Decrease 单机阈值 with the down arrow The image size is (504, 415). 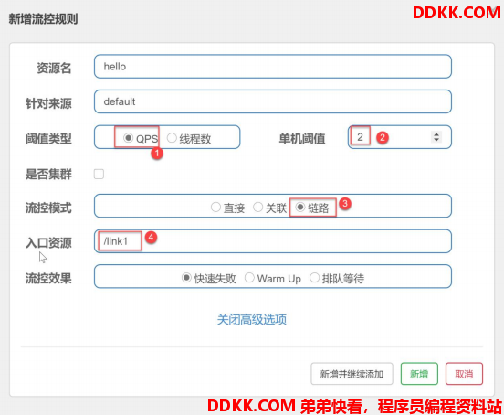pyautogui.click(x=436, y=140)
